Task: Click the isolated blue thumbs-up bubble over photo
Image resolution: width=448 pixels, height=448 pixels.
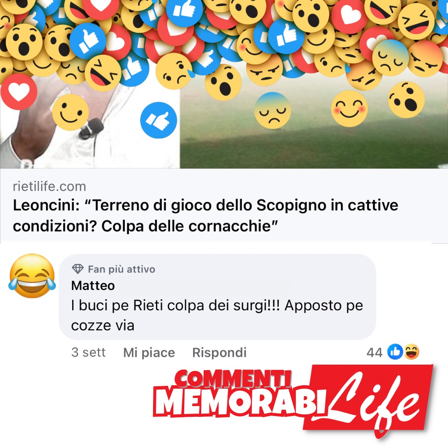Action: click(x=158, y=120)
